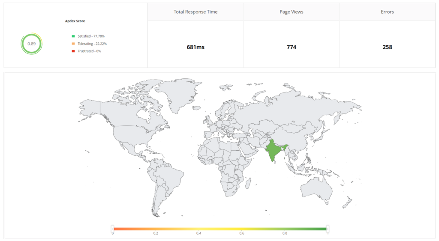The width and height of the screenshot is (439, 241).
Task: Toggle the Tolerating legend entry
Action: coord(89,44)
